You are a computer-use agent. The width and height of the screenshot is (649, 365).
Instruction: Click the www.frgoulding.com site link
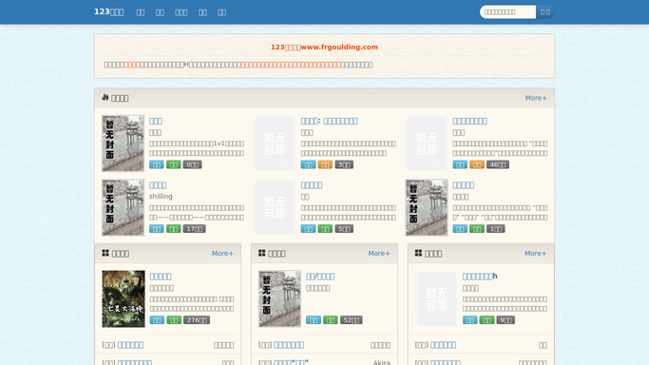pos(339,48)
